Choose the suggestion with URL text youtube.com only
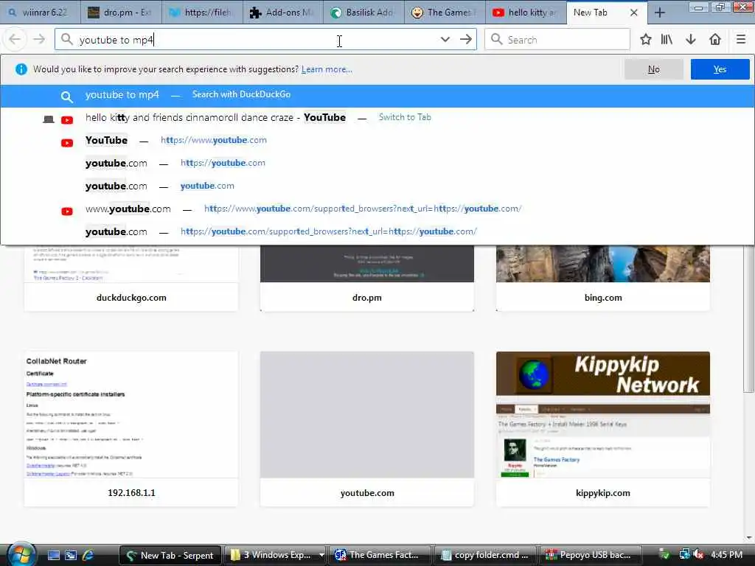The width and height of the screenshot is (755, 566). pos(377,186)
